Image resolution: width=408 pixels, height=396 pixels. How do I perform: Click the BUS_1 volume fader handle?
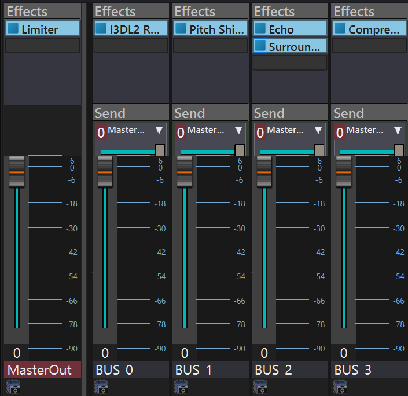(184, 172)
